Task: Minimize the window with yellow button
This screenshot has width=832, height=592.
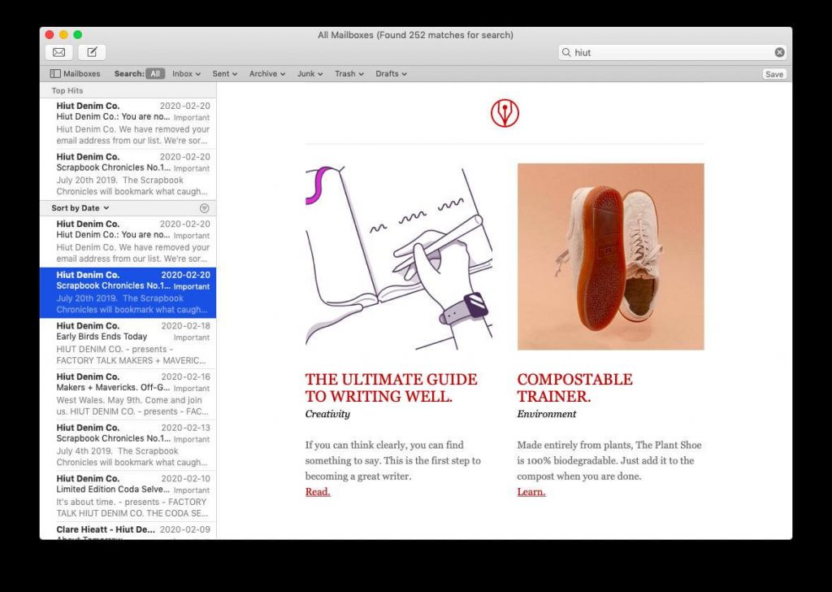Action: click(63, 34)
